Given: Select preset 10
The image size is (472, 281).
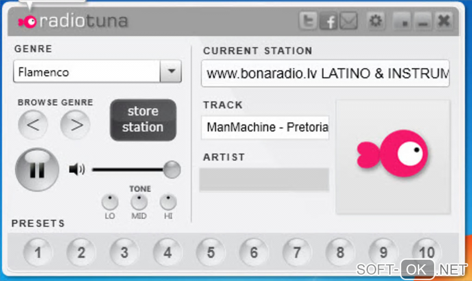Looking at the screenshot, I should pos(427,252).
